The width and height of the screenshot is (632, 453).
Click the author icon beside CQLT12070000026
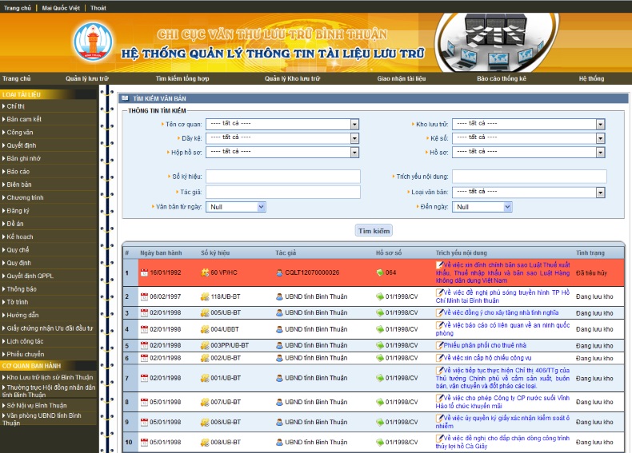click(279, 272)
